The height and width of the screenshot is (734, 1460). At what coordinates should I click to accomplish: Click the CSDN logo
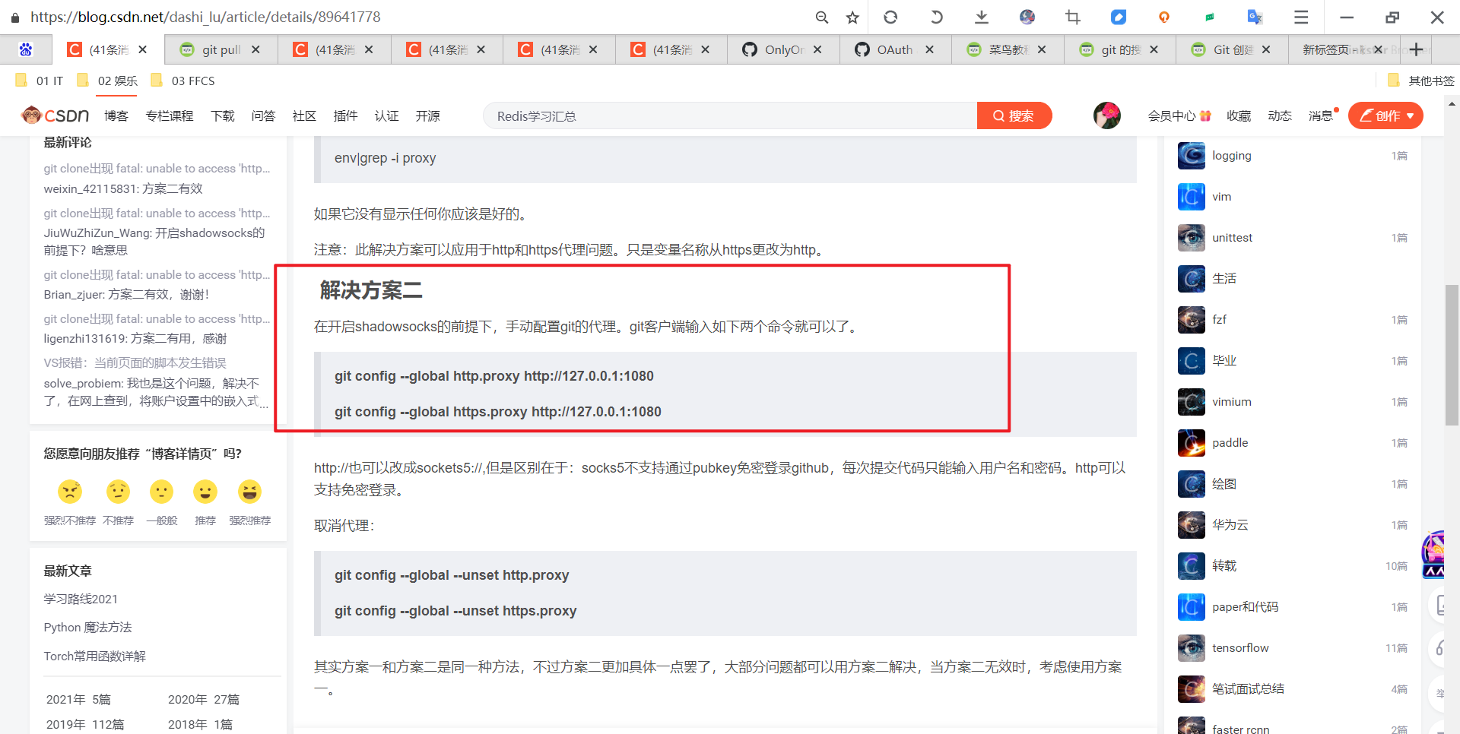tap(56, 115)
